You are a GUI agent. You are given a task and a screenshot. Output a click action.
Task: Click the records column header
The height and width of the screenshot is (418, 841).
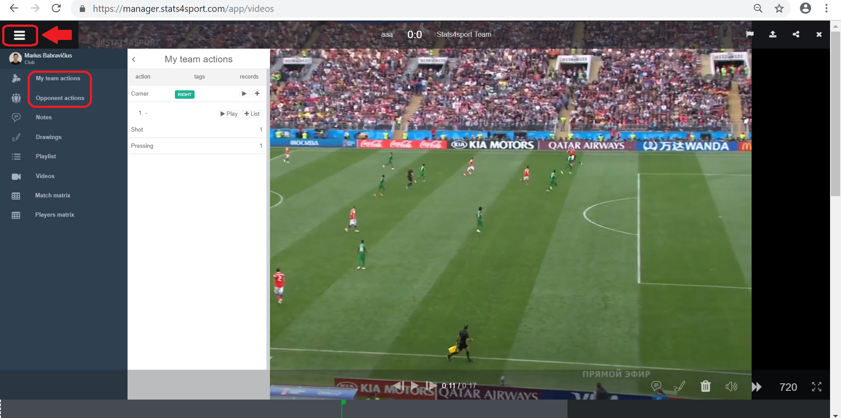coord(249,77)
